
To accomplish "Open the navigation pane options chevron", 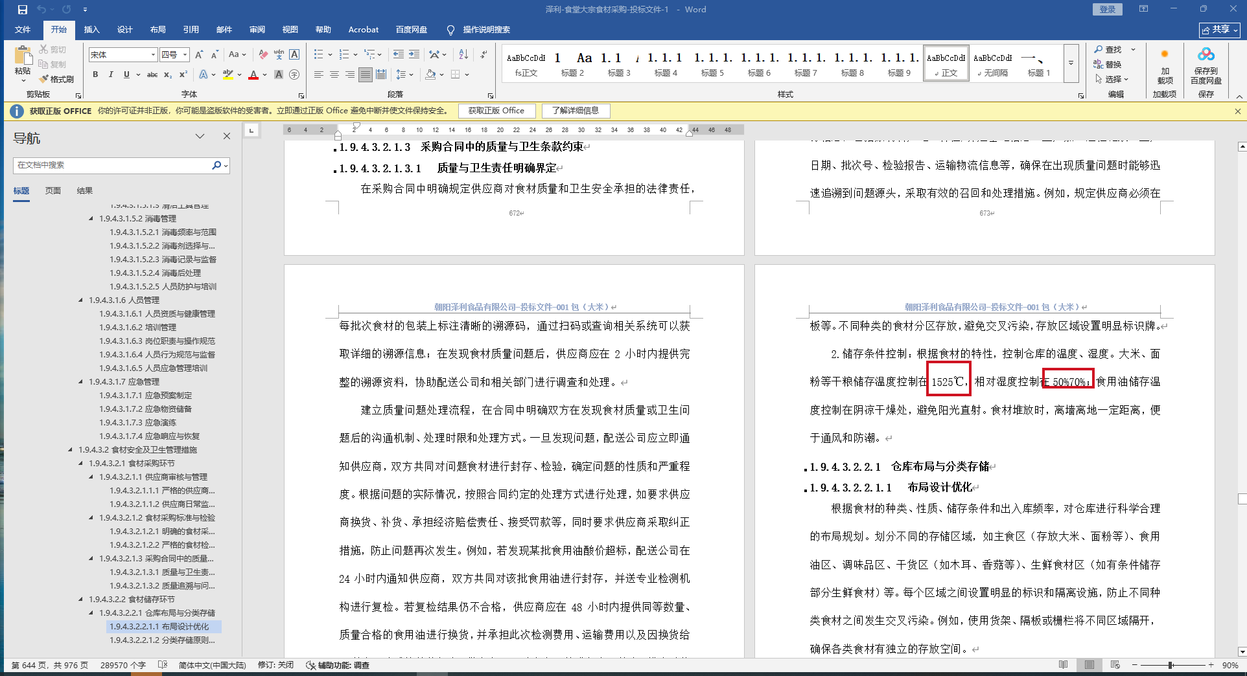I will pos(200,136).
